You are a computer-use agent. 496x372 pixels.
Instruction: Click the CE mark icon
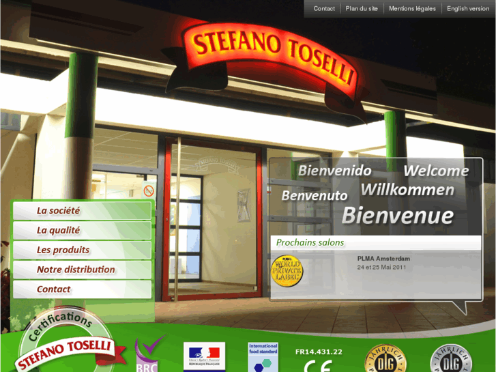(x=319, y=366)
